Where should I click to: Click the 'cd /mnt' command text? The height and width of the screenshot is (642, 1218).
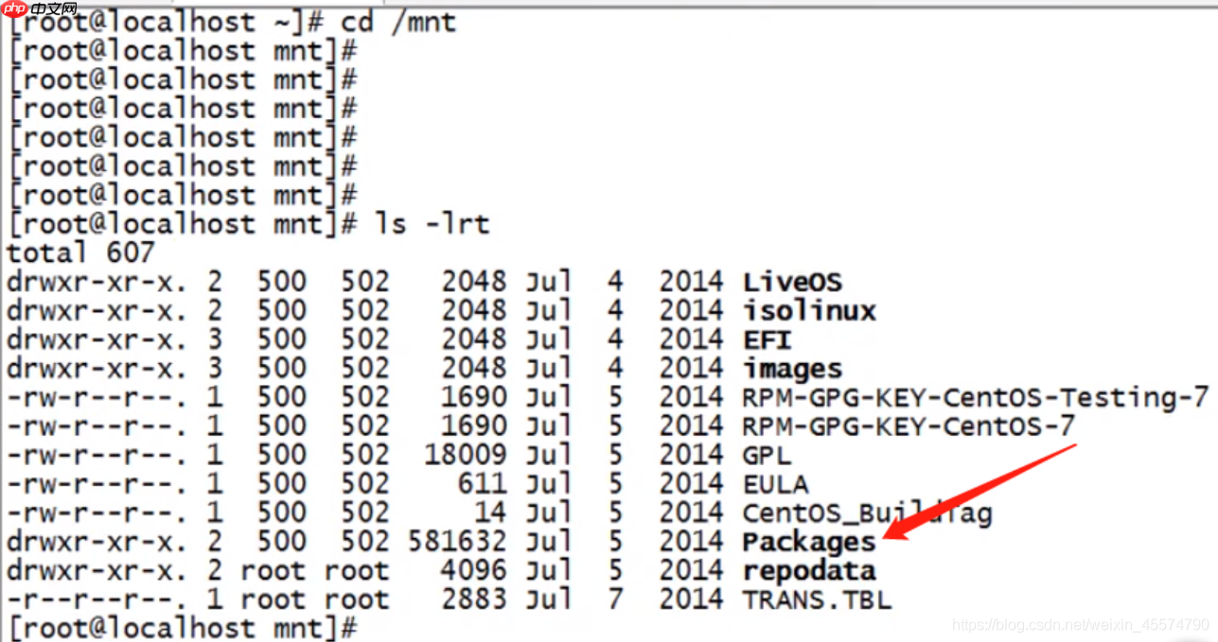(399, 22)
